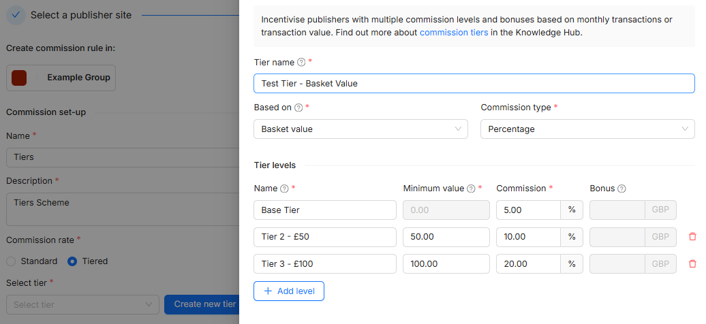The width and height of the screenshot is (706, 324).
Task: Click the Tier 2 minimum value field
Action: click(446, 237)
